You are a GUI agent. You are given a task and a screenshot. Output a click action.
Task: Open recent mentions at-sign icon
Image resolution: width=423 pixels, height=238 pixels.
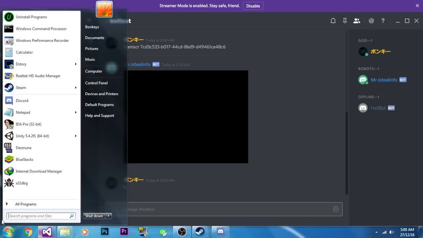(x=371, y=21)
